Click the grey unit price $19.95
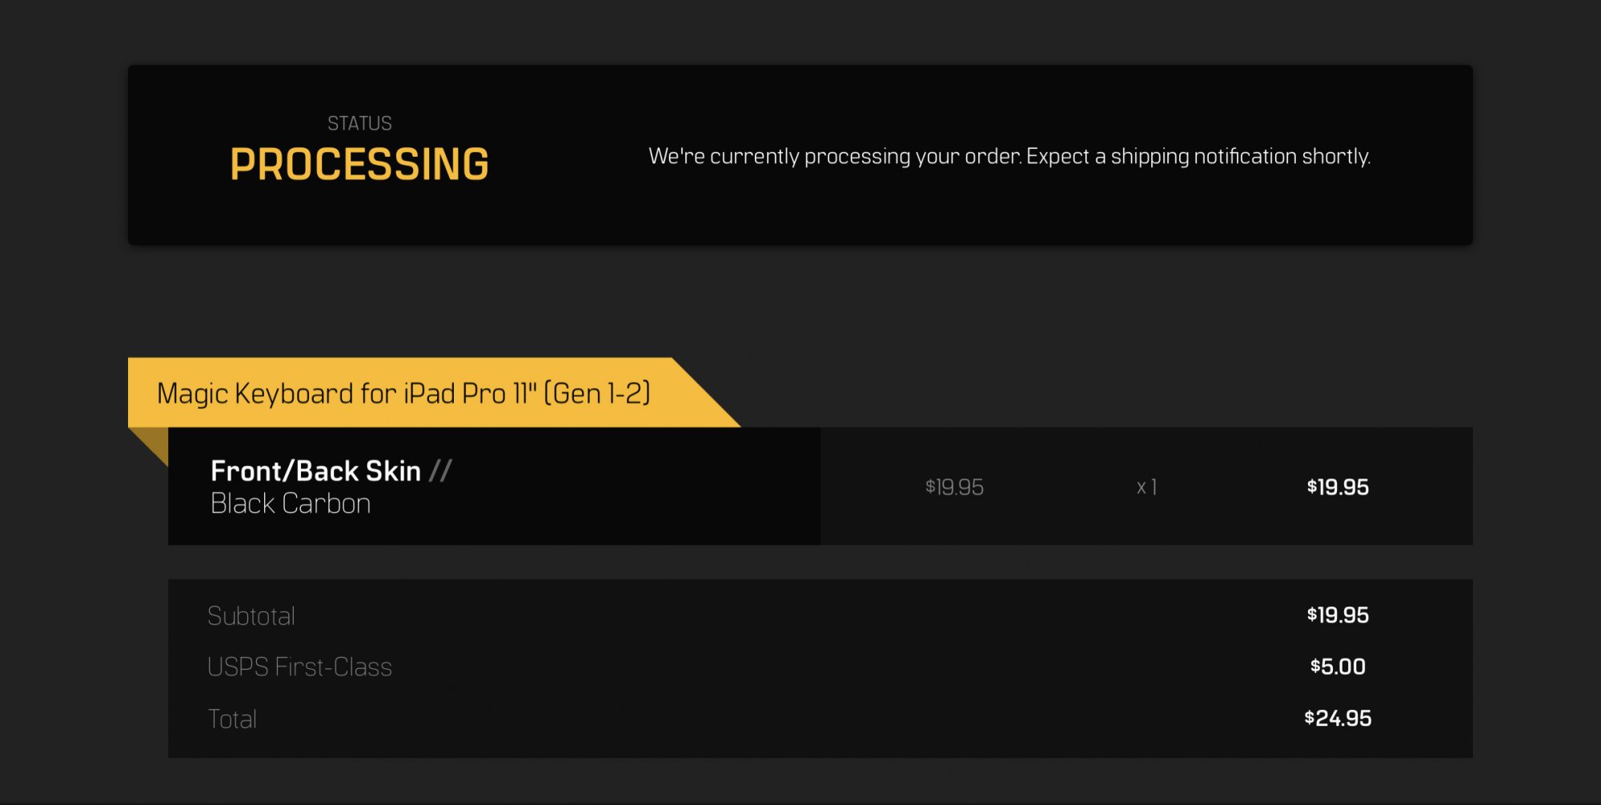The image size is (1601, 805). (954, 487)
